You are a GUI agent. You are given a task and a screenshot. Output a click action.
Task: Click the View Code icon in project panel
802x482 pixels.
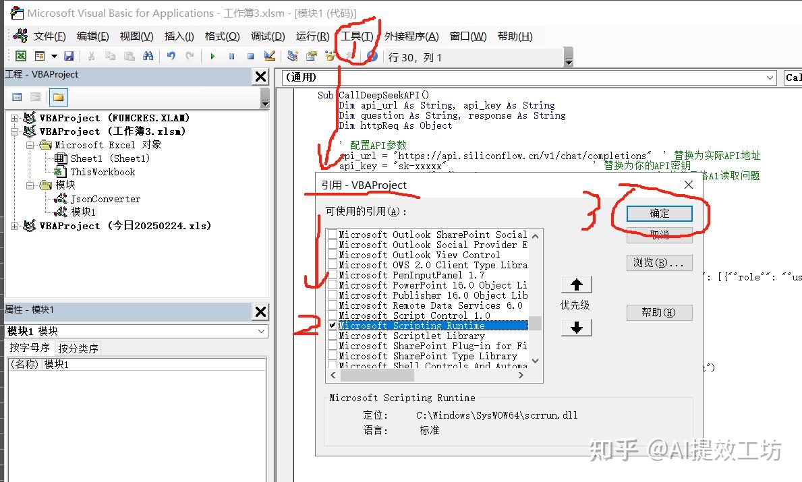(x=17, y=97)
